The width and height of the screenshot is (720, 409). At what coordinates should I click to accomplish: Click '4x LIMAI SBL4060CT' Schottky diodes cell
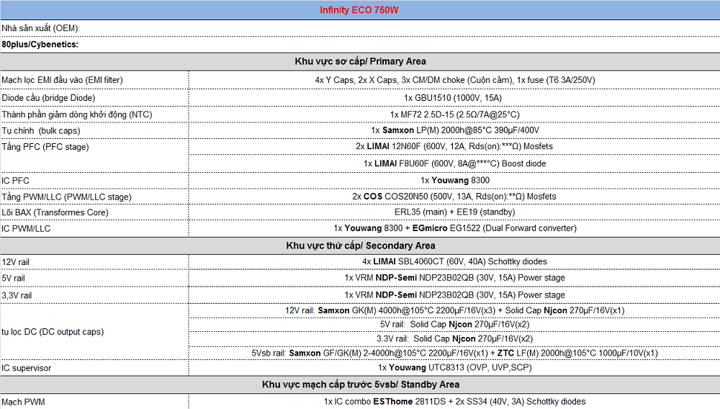[454, 261]
